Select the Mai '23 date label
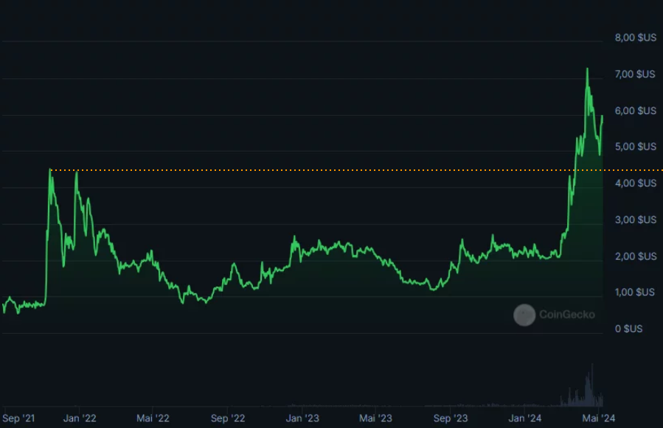The width and height of the screenshot is (663, 428). [375, 418]
